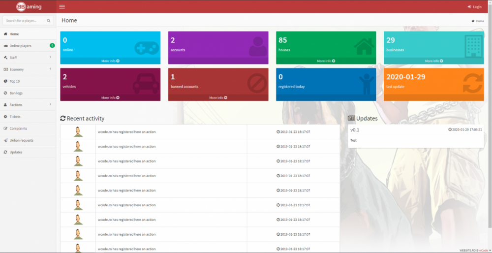
Task: Click first avatar in Recent activity
Action: [x=78, y=132]
